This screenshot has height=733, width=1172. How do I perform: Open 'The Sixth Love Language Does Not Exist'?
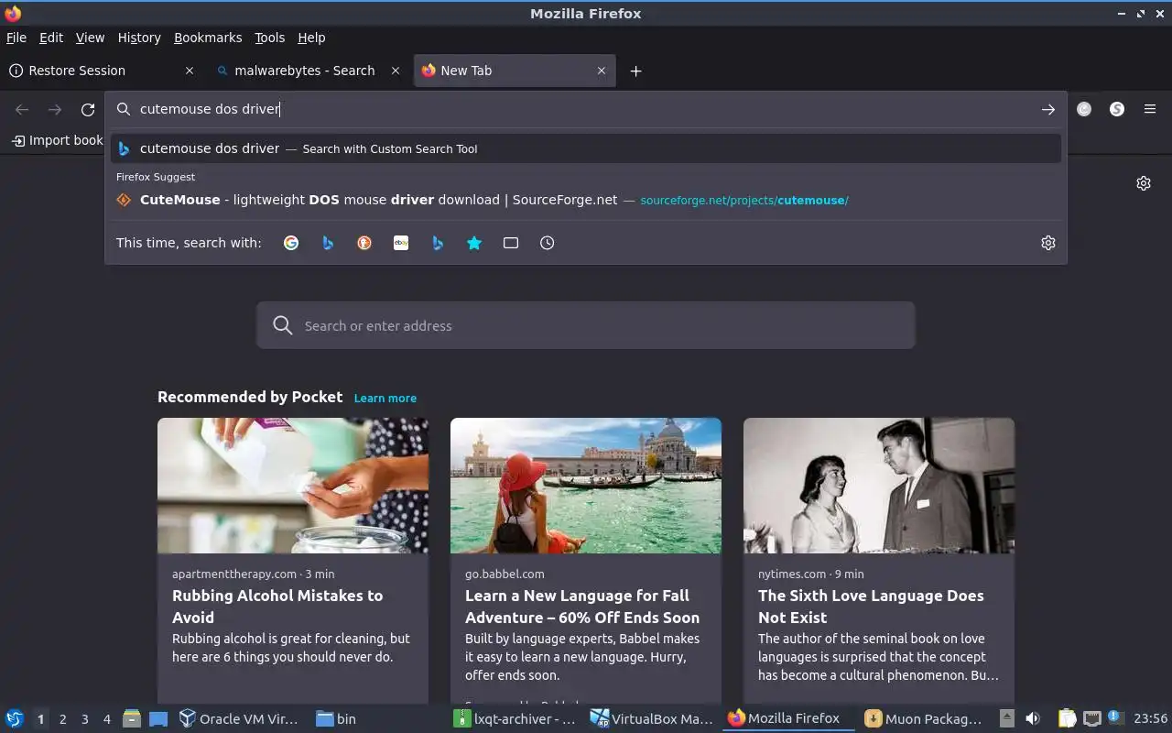pyautogui.click(x=871, y=607)
